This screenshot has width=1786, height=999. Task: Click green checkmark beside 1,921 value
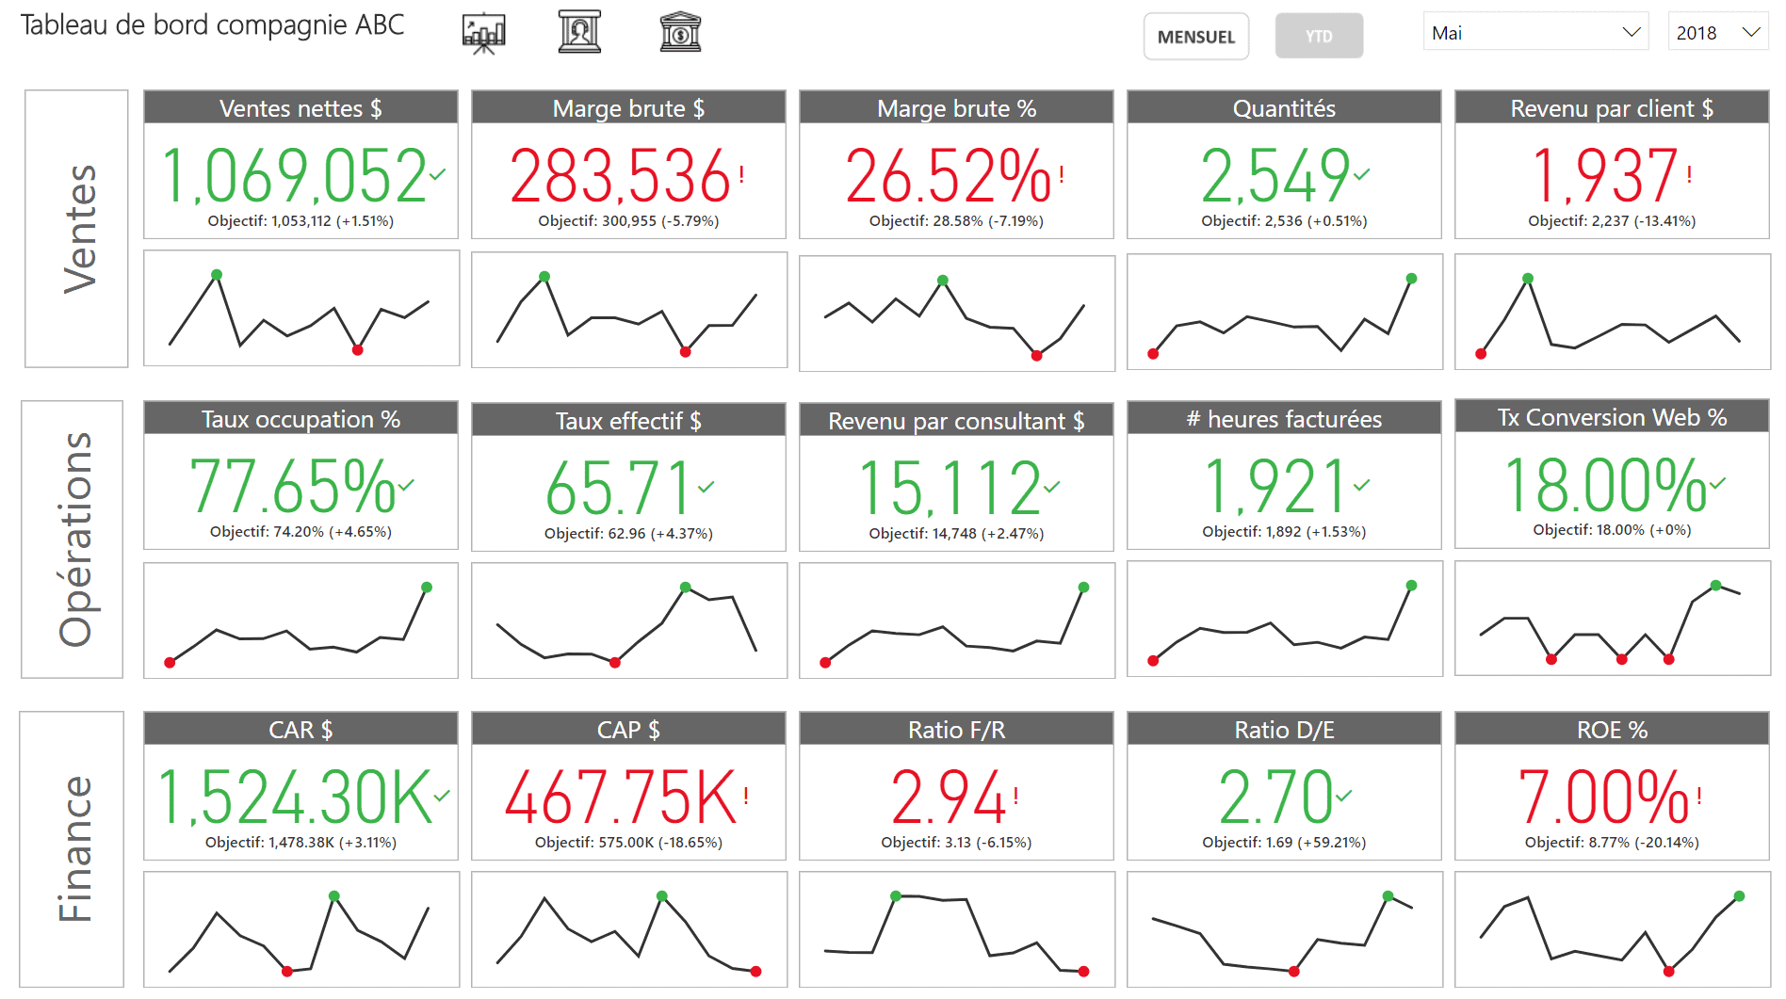click(x=1362, y=485)
